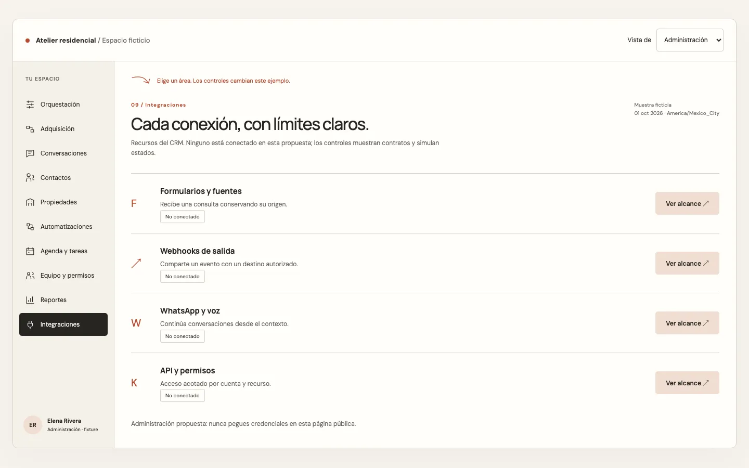Click the Propiedades building icon
The width and height of the screenshot is (749, 468).
pyautogui.click(x=30, y=202)
